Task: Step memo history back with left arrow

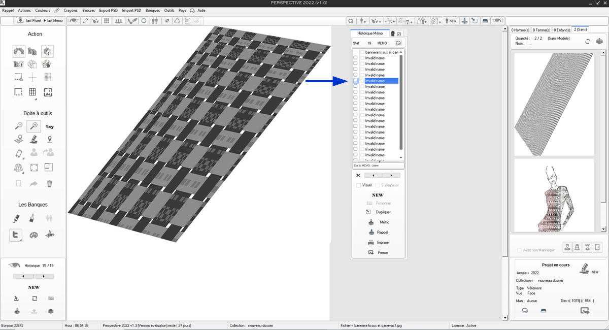Action: (x=373, y=175)
